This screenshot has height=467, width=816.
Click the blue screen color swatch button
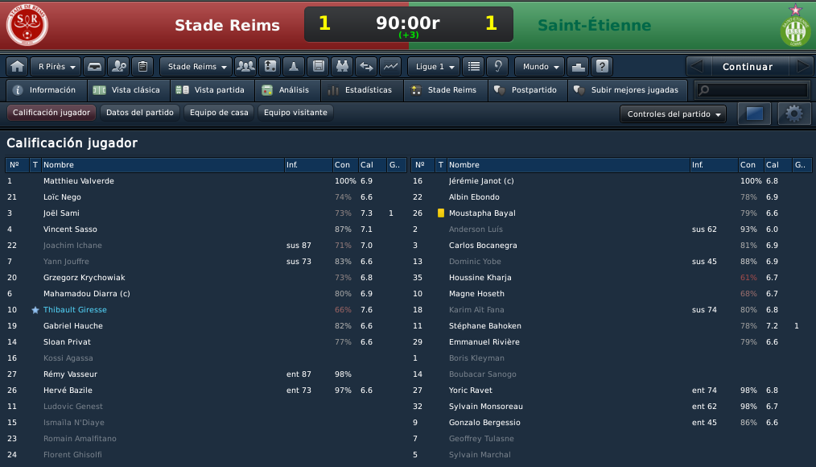pos(755,114)
